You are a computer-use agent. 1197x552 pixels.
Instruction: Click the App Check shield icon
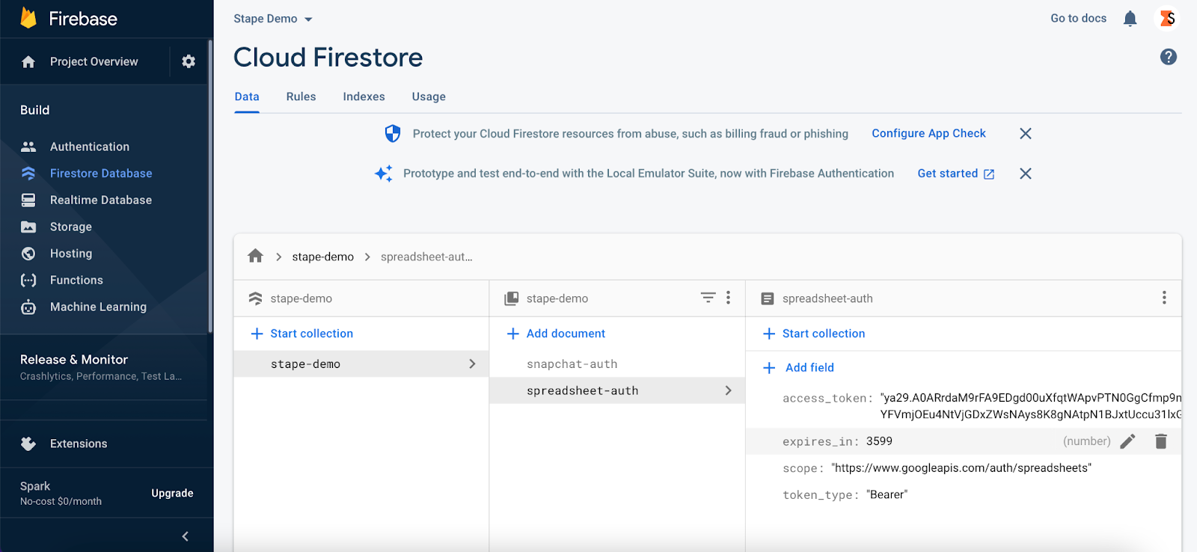pyautogui.click(x=393, y=134)
